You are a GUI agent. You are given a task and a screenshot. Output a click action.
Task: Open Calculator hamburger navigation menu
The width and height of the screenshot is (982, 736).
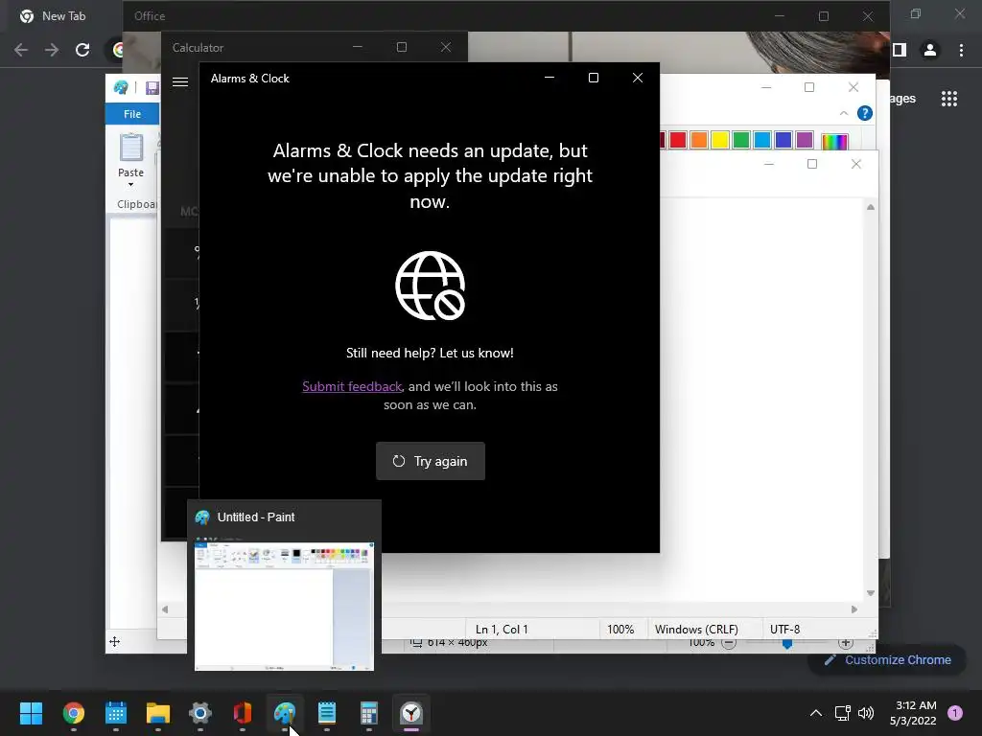(x=180, y=82)
